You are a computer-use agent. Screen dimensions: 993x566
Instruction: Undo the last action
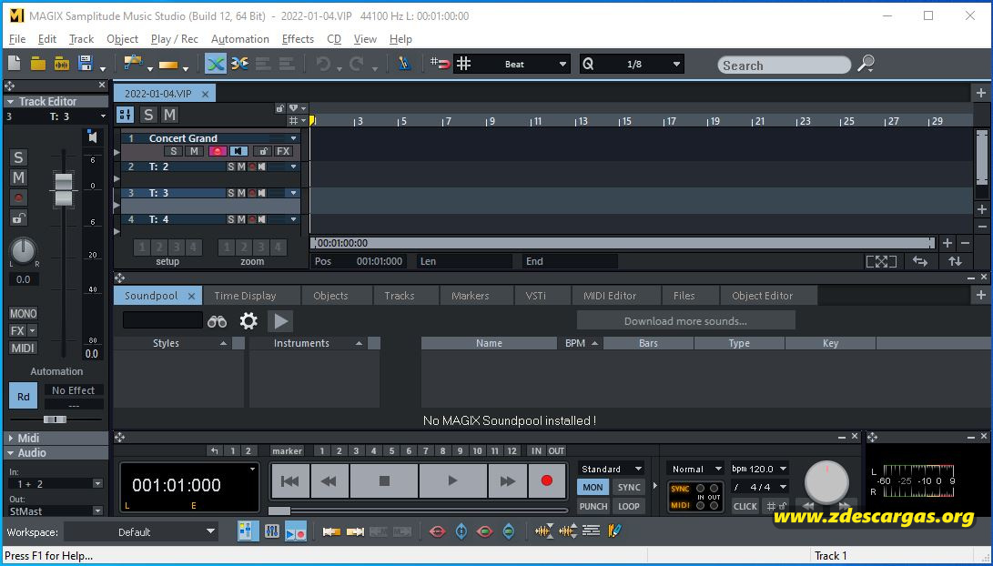tap(324, 64)
